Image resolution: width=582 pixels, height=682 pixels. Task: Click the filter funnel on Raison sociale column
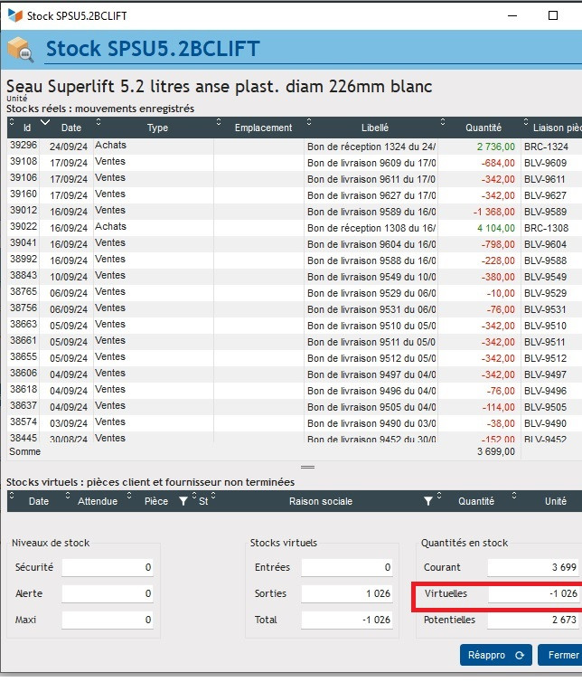click(428, 501)
